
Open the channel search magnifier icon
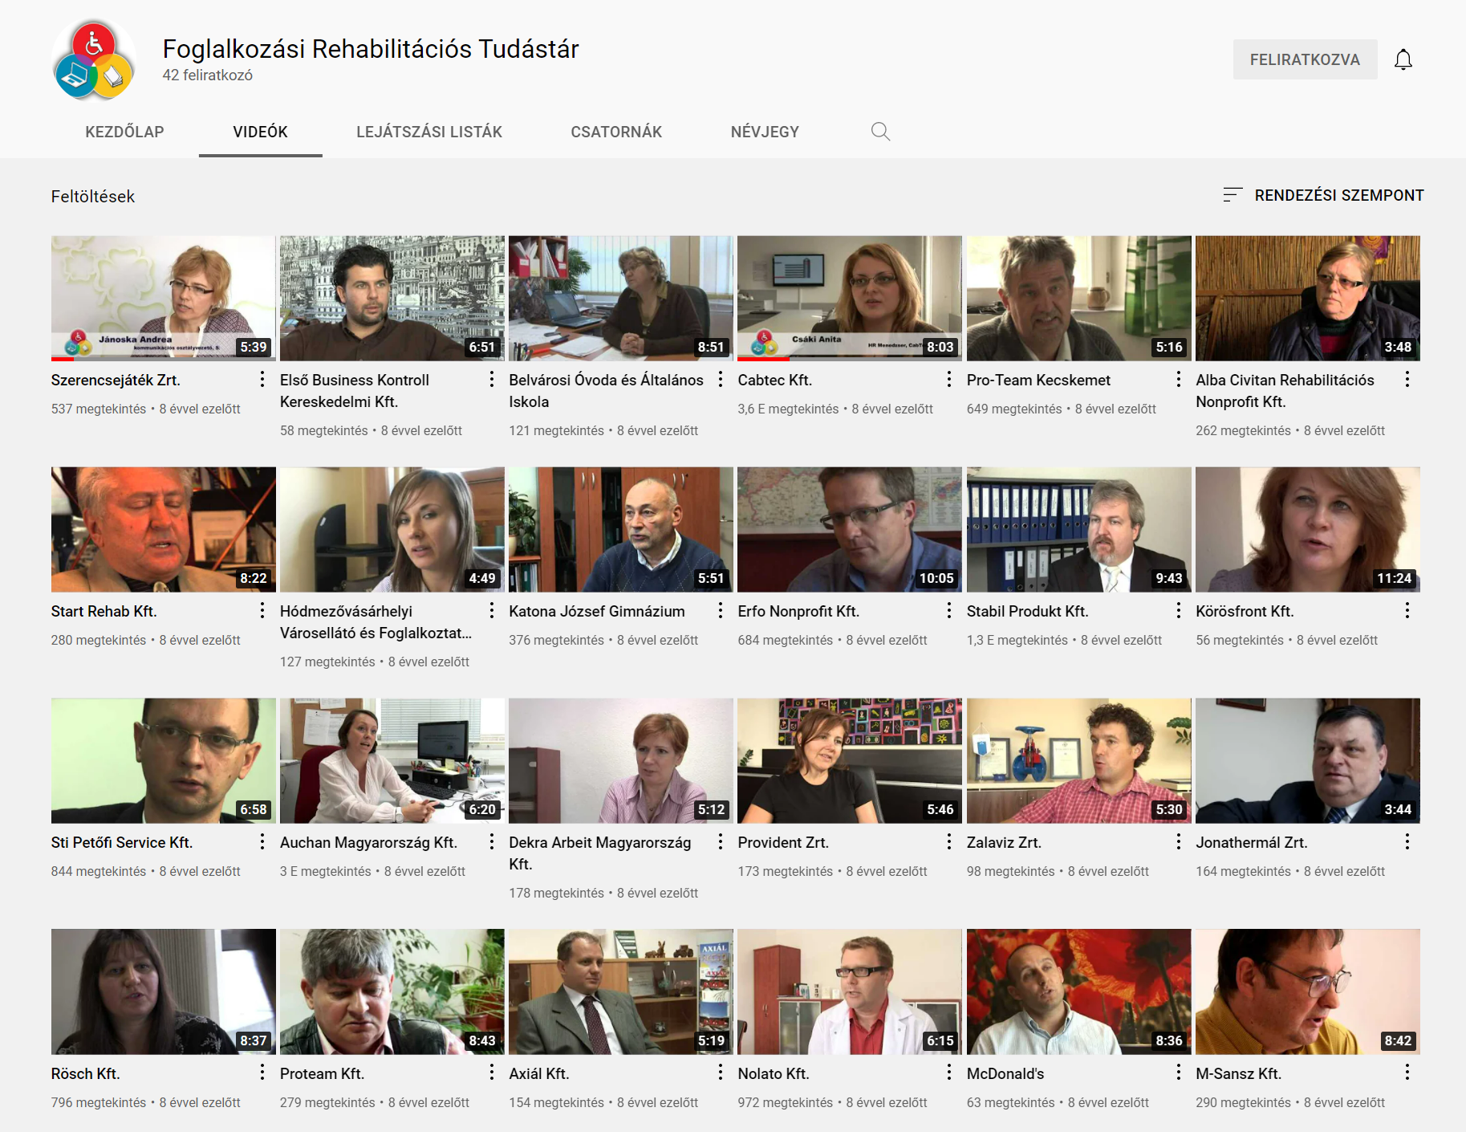point(880,132)
